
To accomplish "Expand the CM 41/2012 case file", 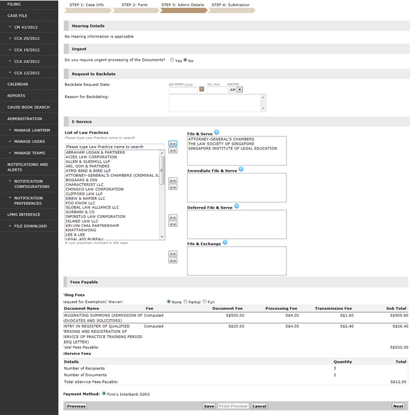I will tap(26, 26).
